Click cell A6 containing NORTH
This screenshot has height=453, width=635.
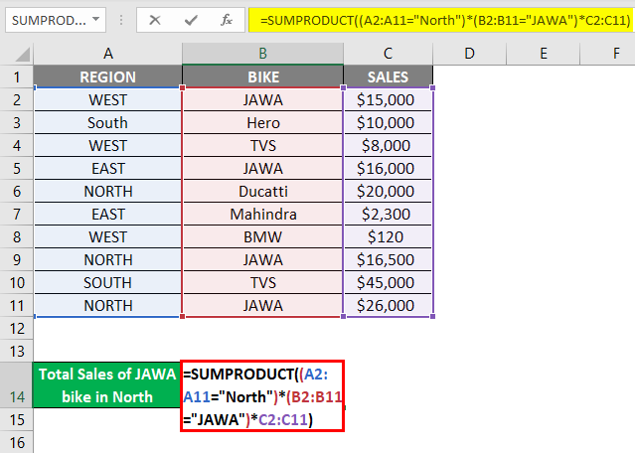point(107,191)
